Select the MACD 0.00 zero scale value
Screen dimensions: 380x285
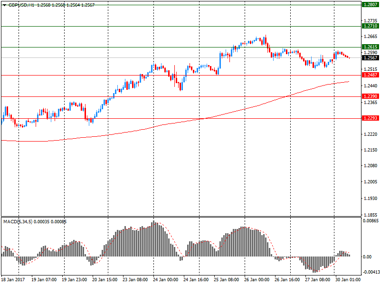(x=368, y=256)
